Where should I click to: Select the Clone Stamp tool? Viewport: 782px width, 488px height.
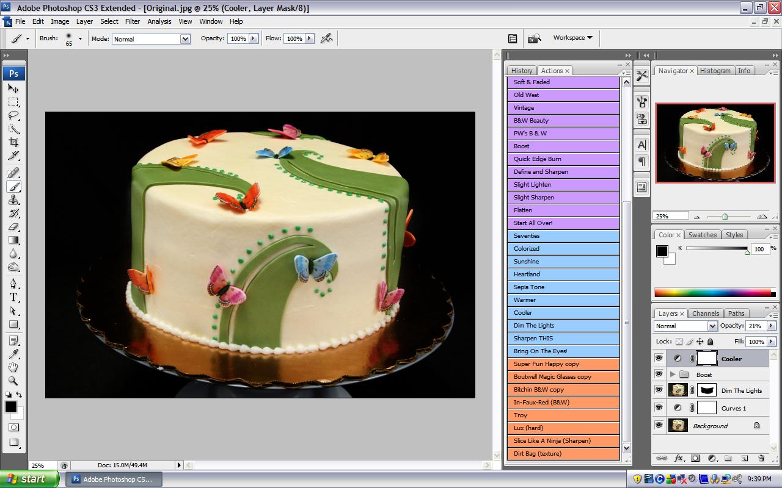point(13,200)
